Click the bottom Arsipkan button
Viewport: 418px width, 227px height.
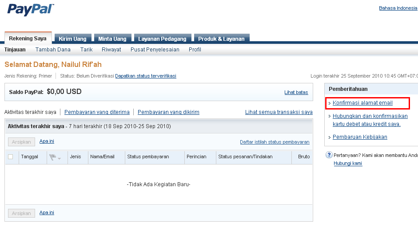tap(21, 213)
